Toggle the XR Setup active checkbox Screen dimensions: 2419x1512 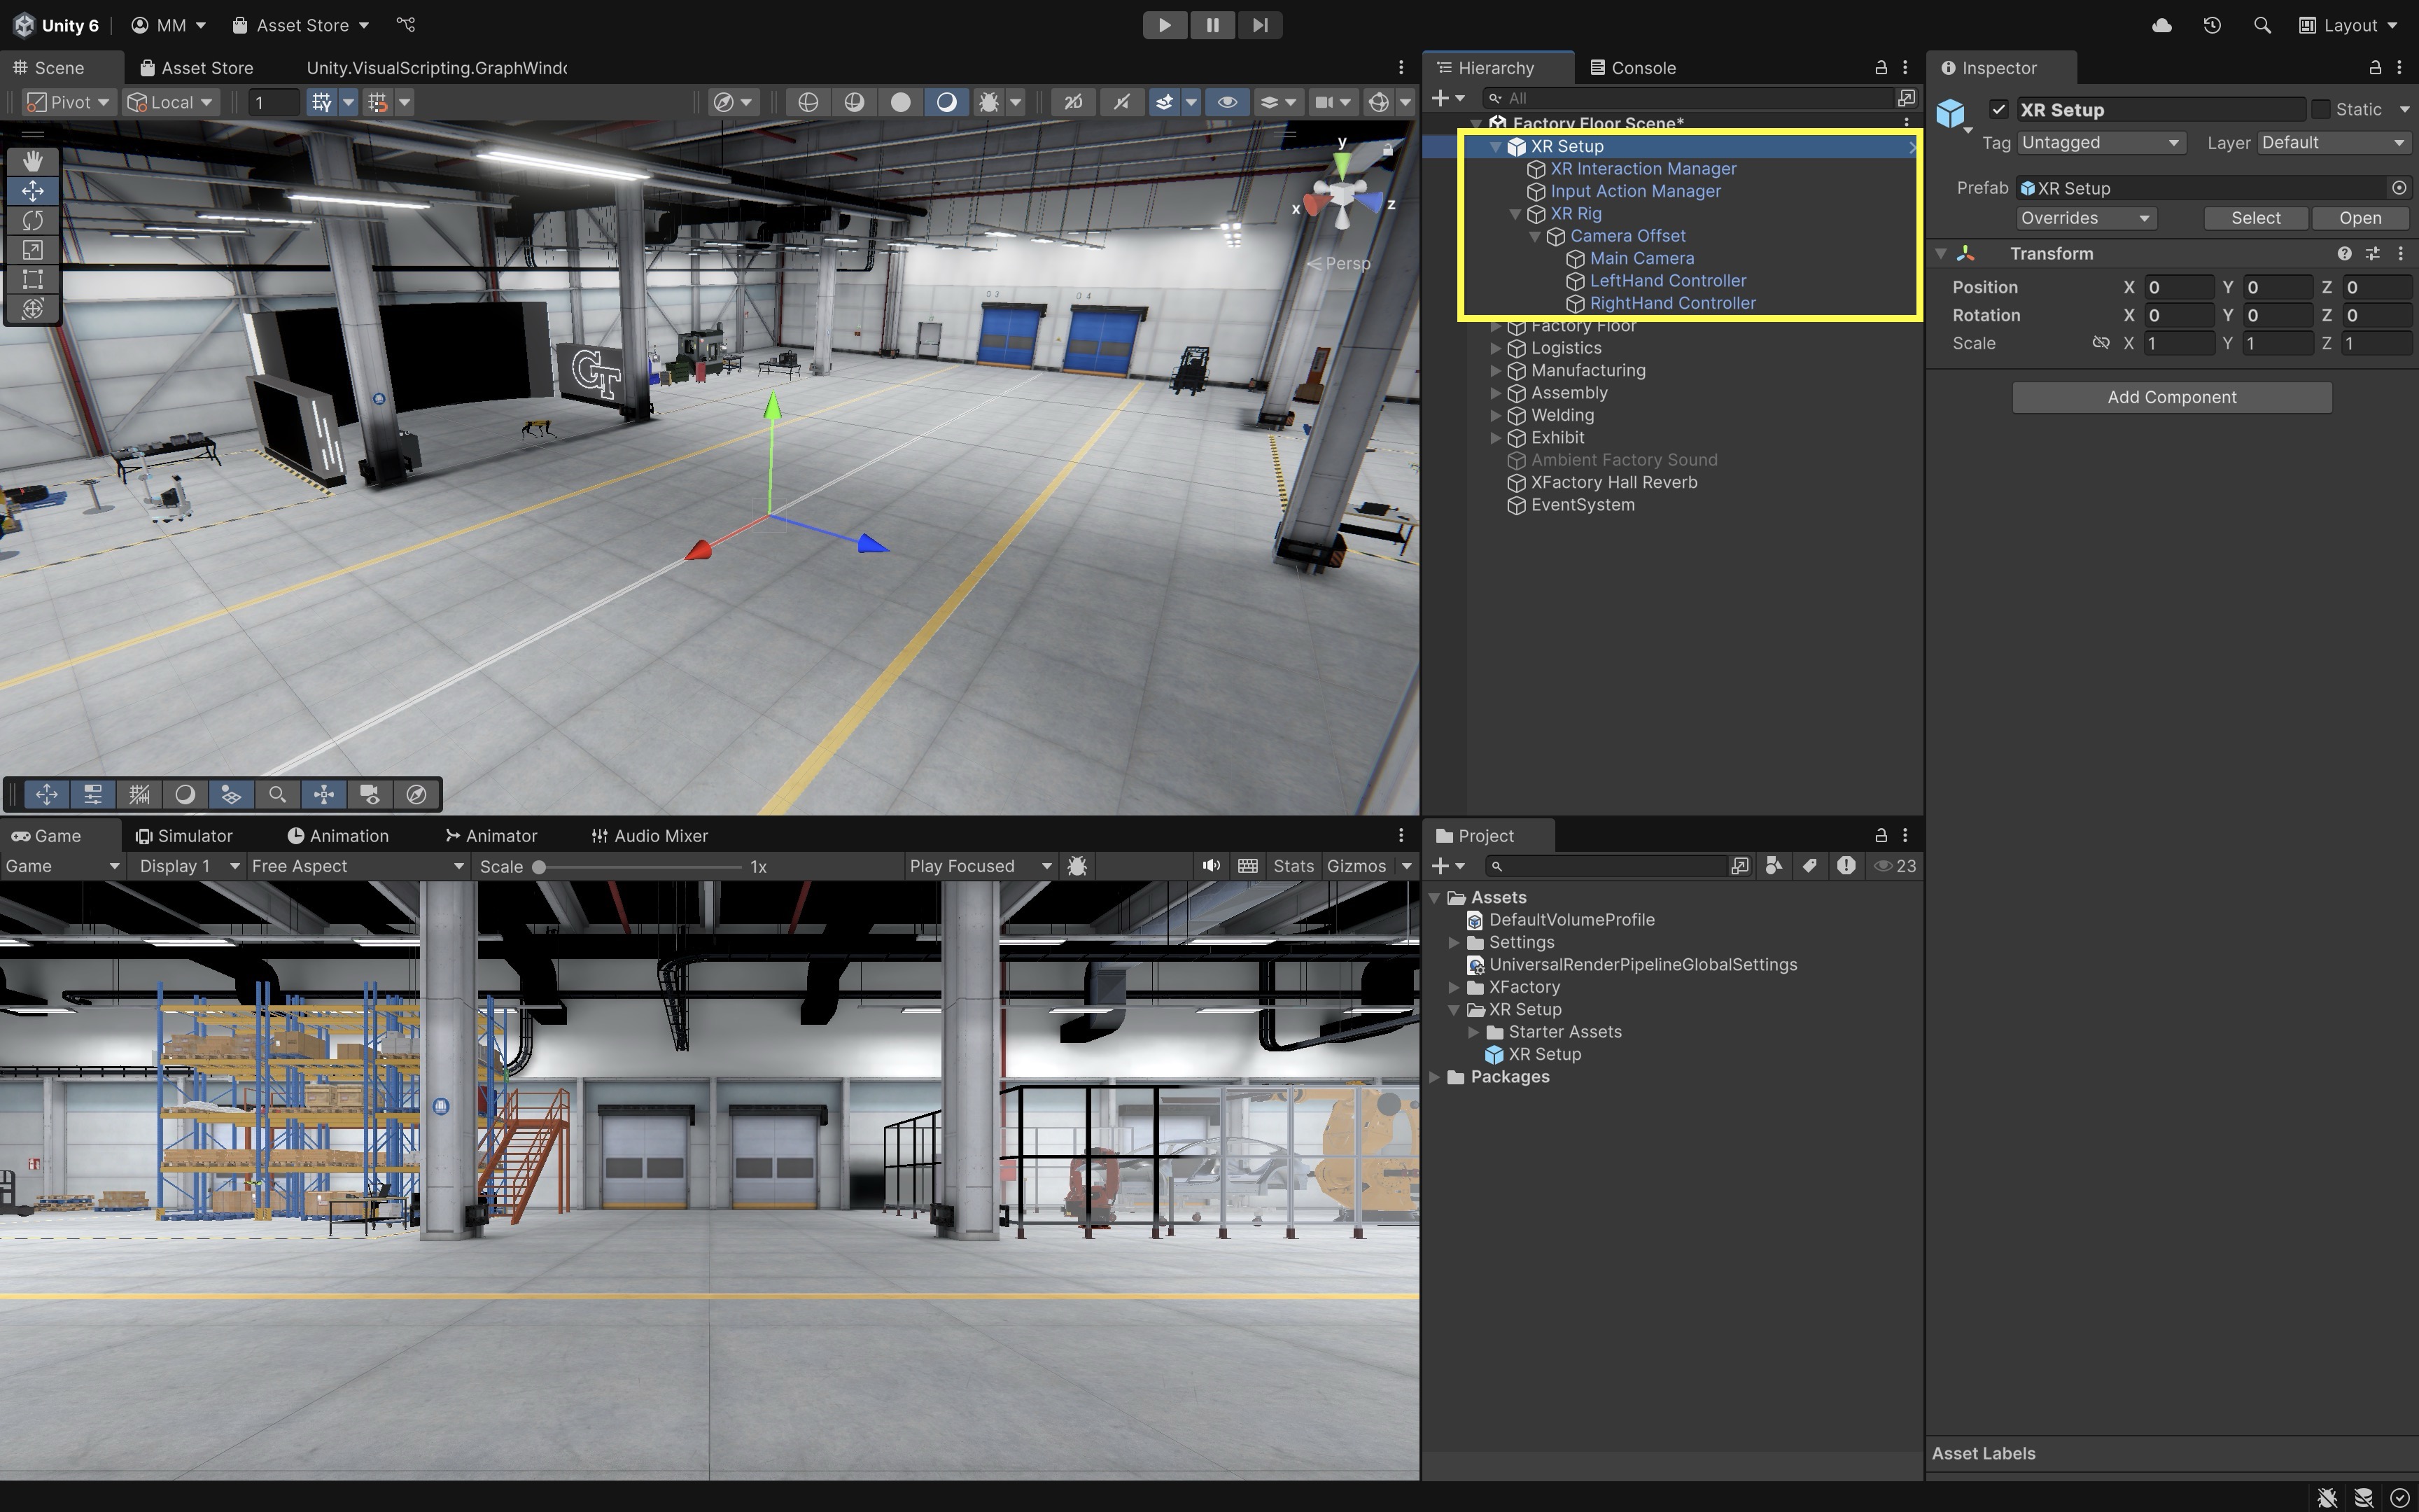point(1998,109)
